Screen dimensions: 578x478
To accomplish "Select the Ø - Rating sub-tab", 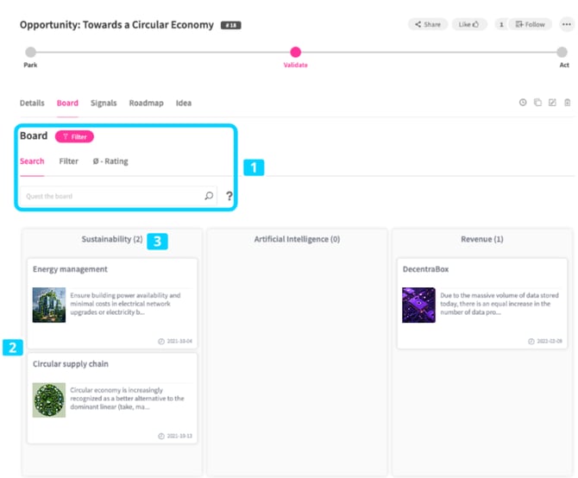I will pyautogui.click(x=110, y=161).
